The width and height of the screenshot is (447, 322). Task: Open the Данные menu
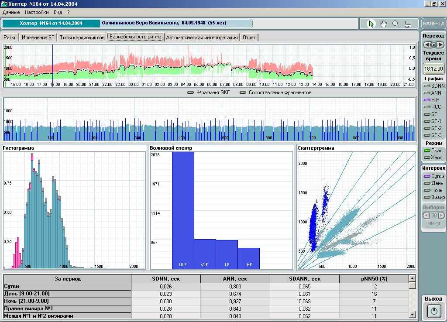pyautogui.click(x=11, y=13)
